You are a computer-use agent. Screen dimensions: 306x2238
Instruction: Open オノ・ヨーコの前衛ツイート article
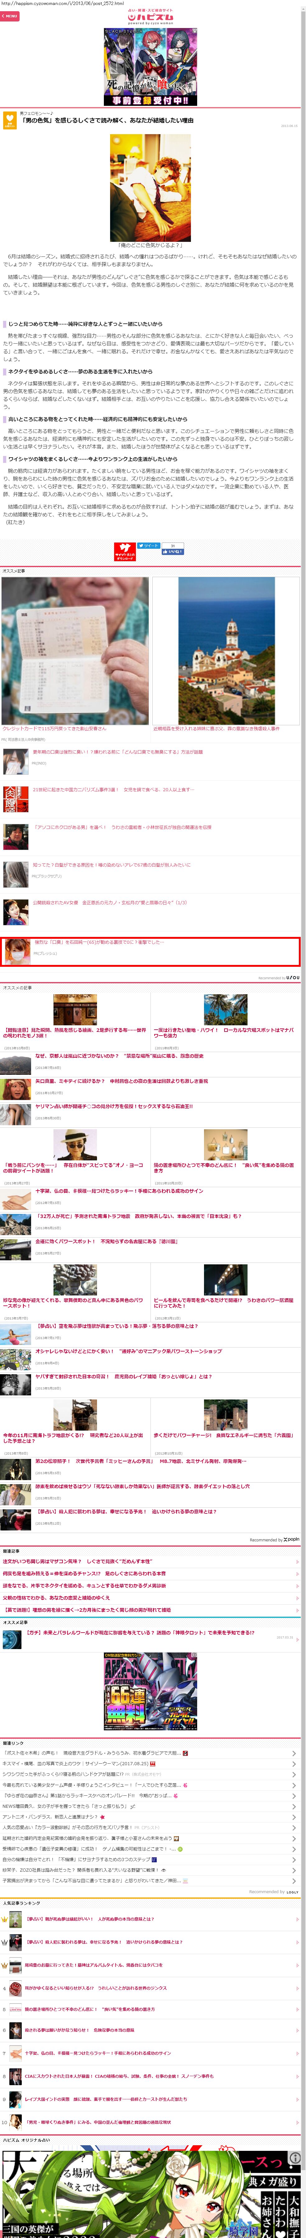74,1168
